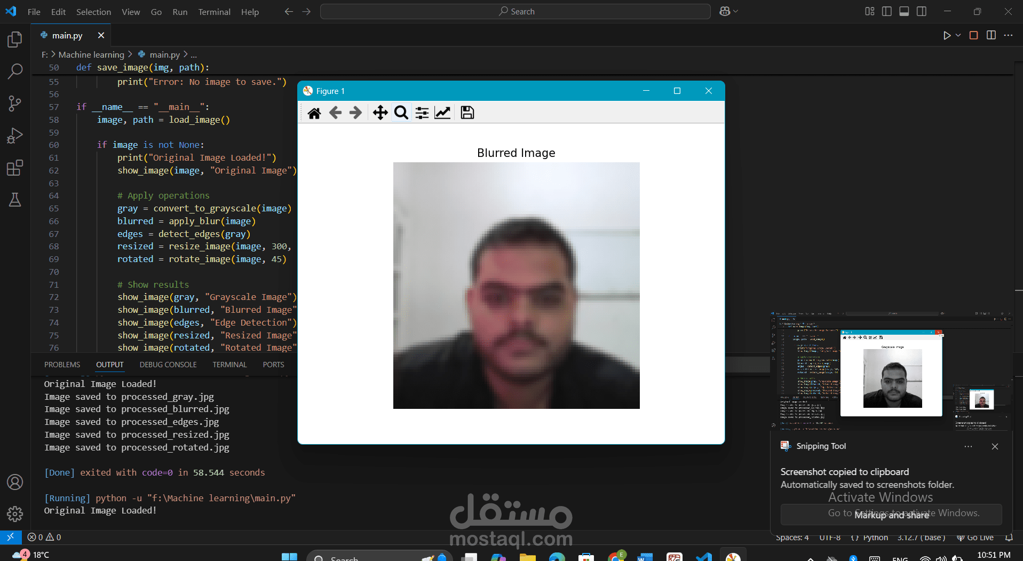Open the Run Python File dropdown
Screen dimensions: 1023x561
pos(958,35)
